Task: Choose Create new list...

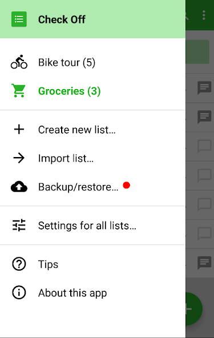Action: tap(92, 130)
